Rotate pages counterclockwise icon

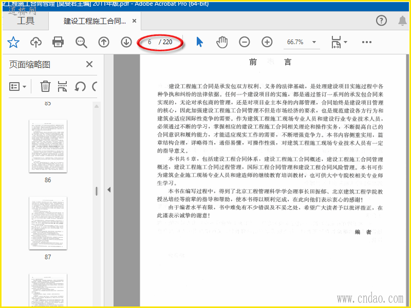pos(80,86)
